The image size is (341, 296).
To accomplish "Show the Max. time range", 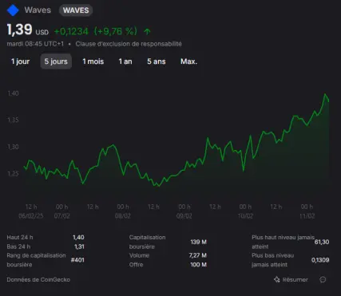I will [188, 61].
